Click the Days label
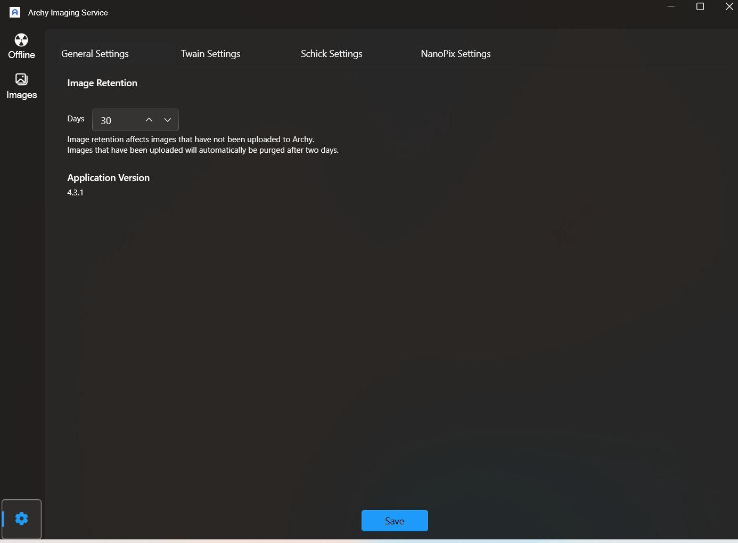738x543 pixels. coord(76,119)
